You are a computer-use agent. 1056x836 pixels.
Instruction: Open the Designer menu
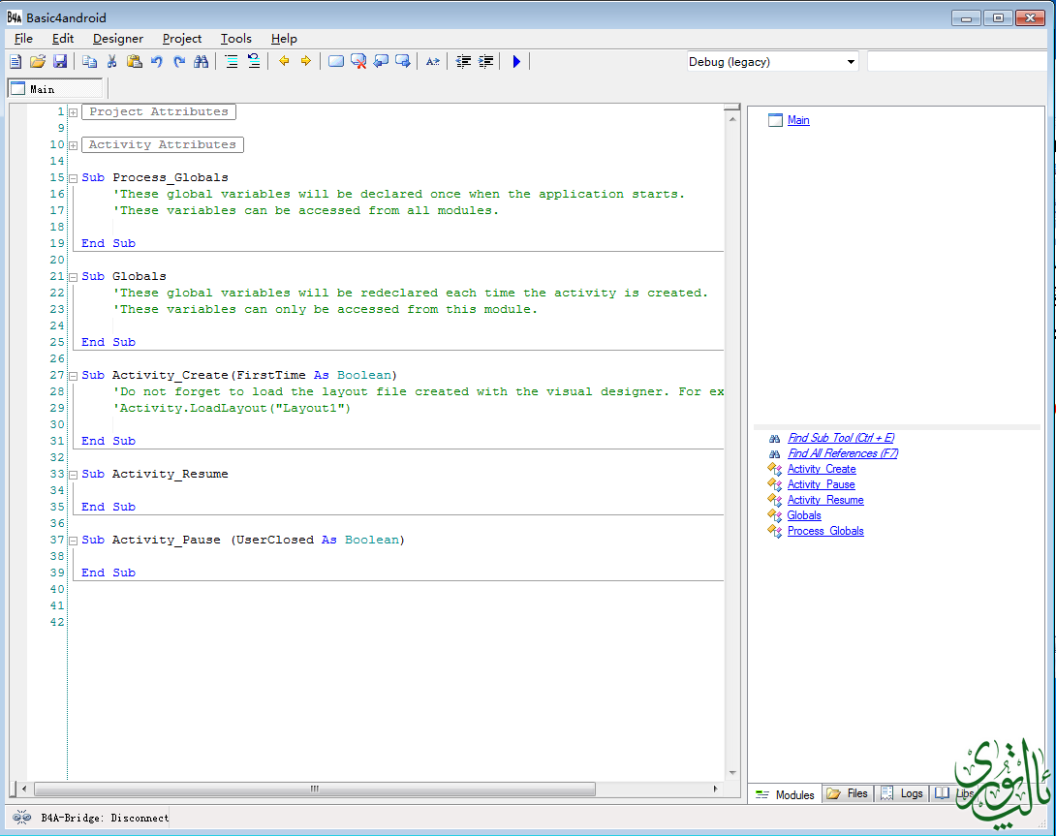[x=118, y=39]
